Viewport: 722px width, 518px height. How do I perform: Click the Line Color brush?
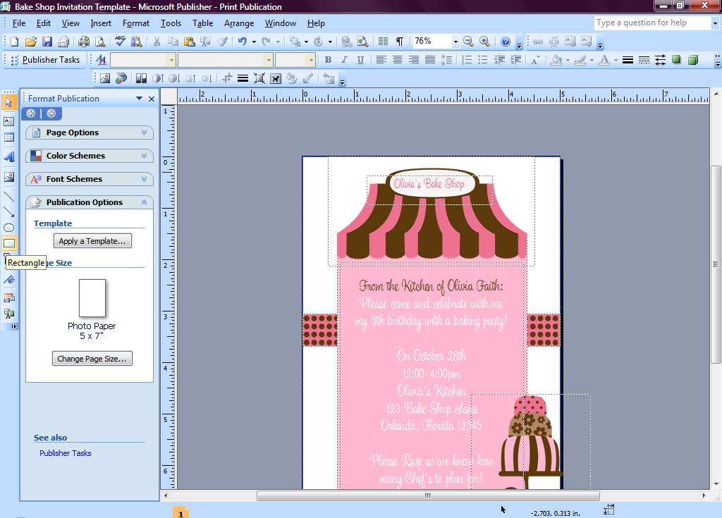(581, 60)
